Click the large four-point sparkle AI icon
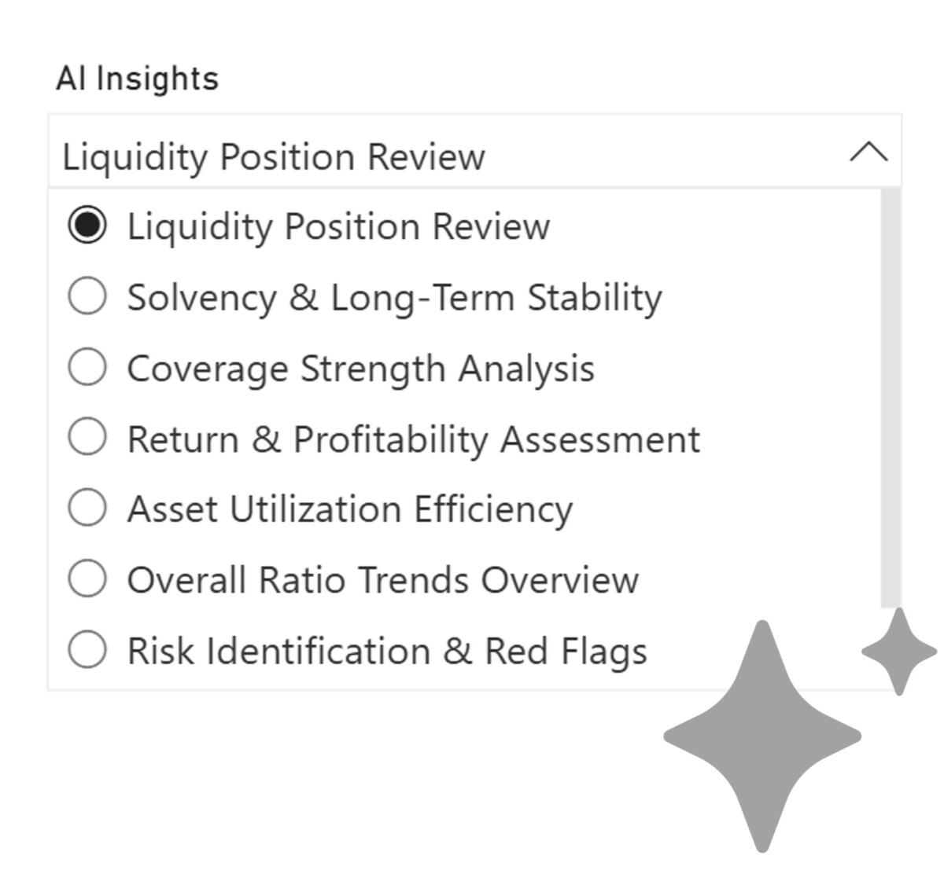The width and height of the screenshot is (944, 874). pos(761,736)
